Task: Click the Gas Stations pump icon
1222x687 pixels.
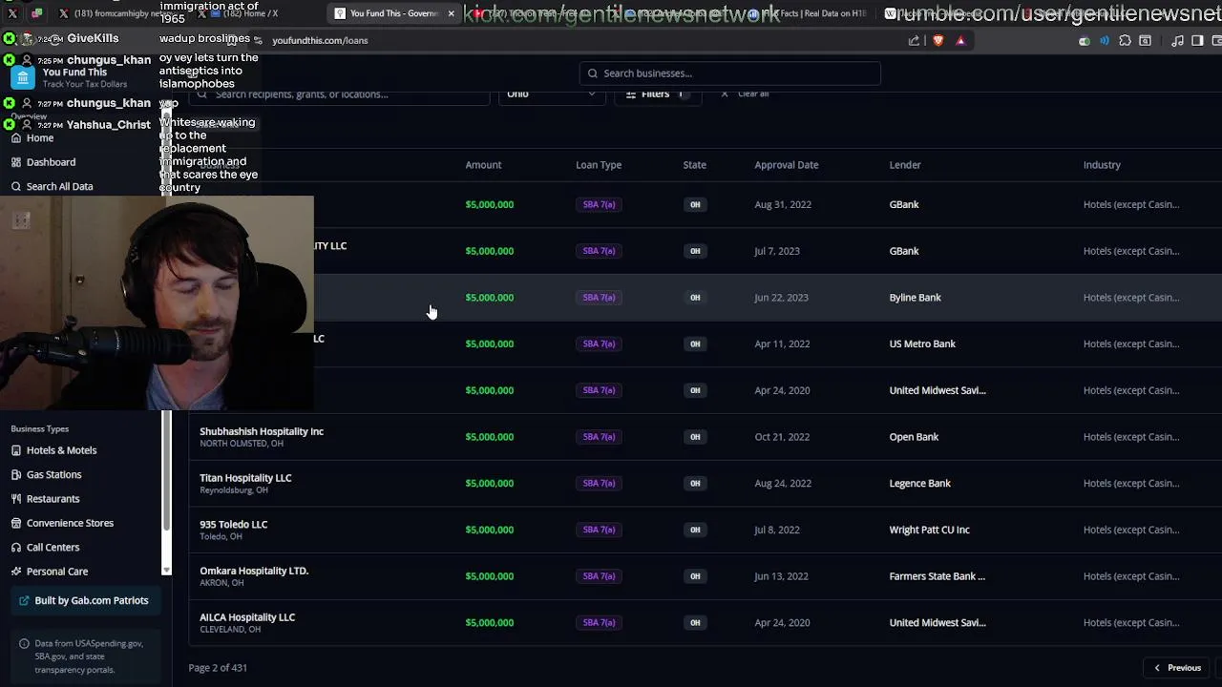Action: click(x=16, y=474)
